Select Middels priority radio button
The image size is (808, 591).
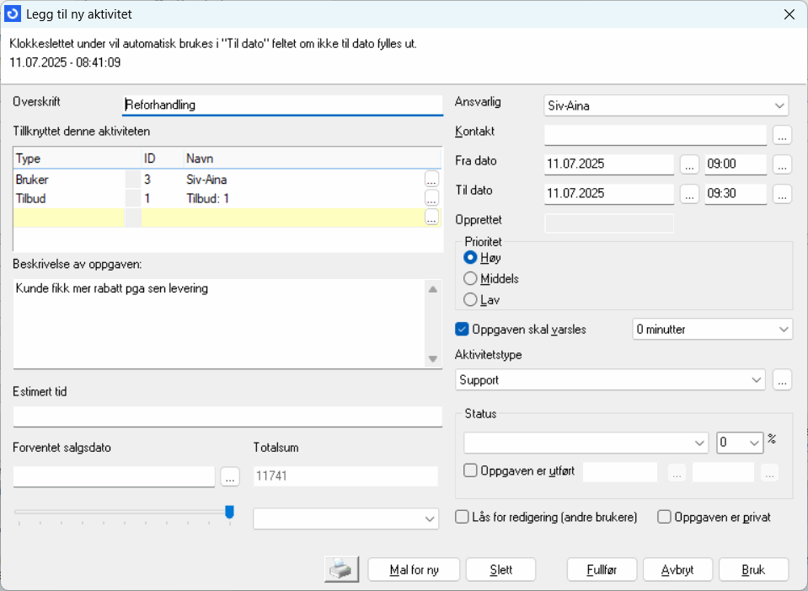[471, 278]
